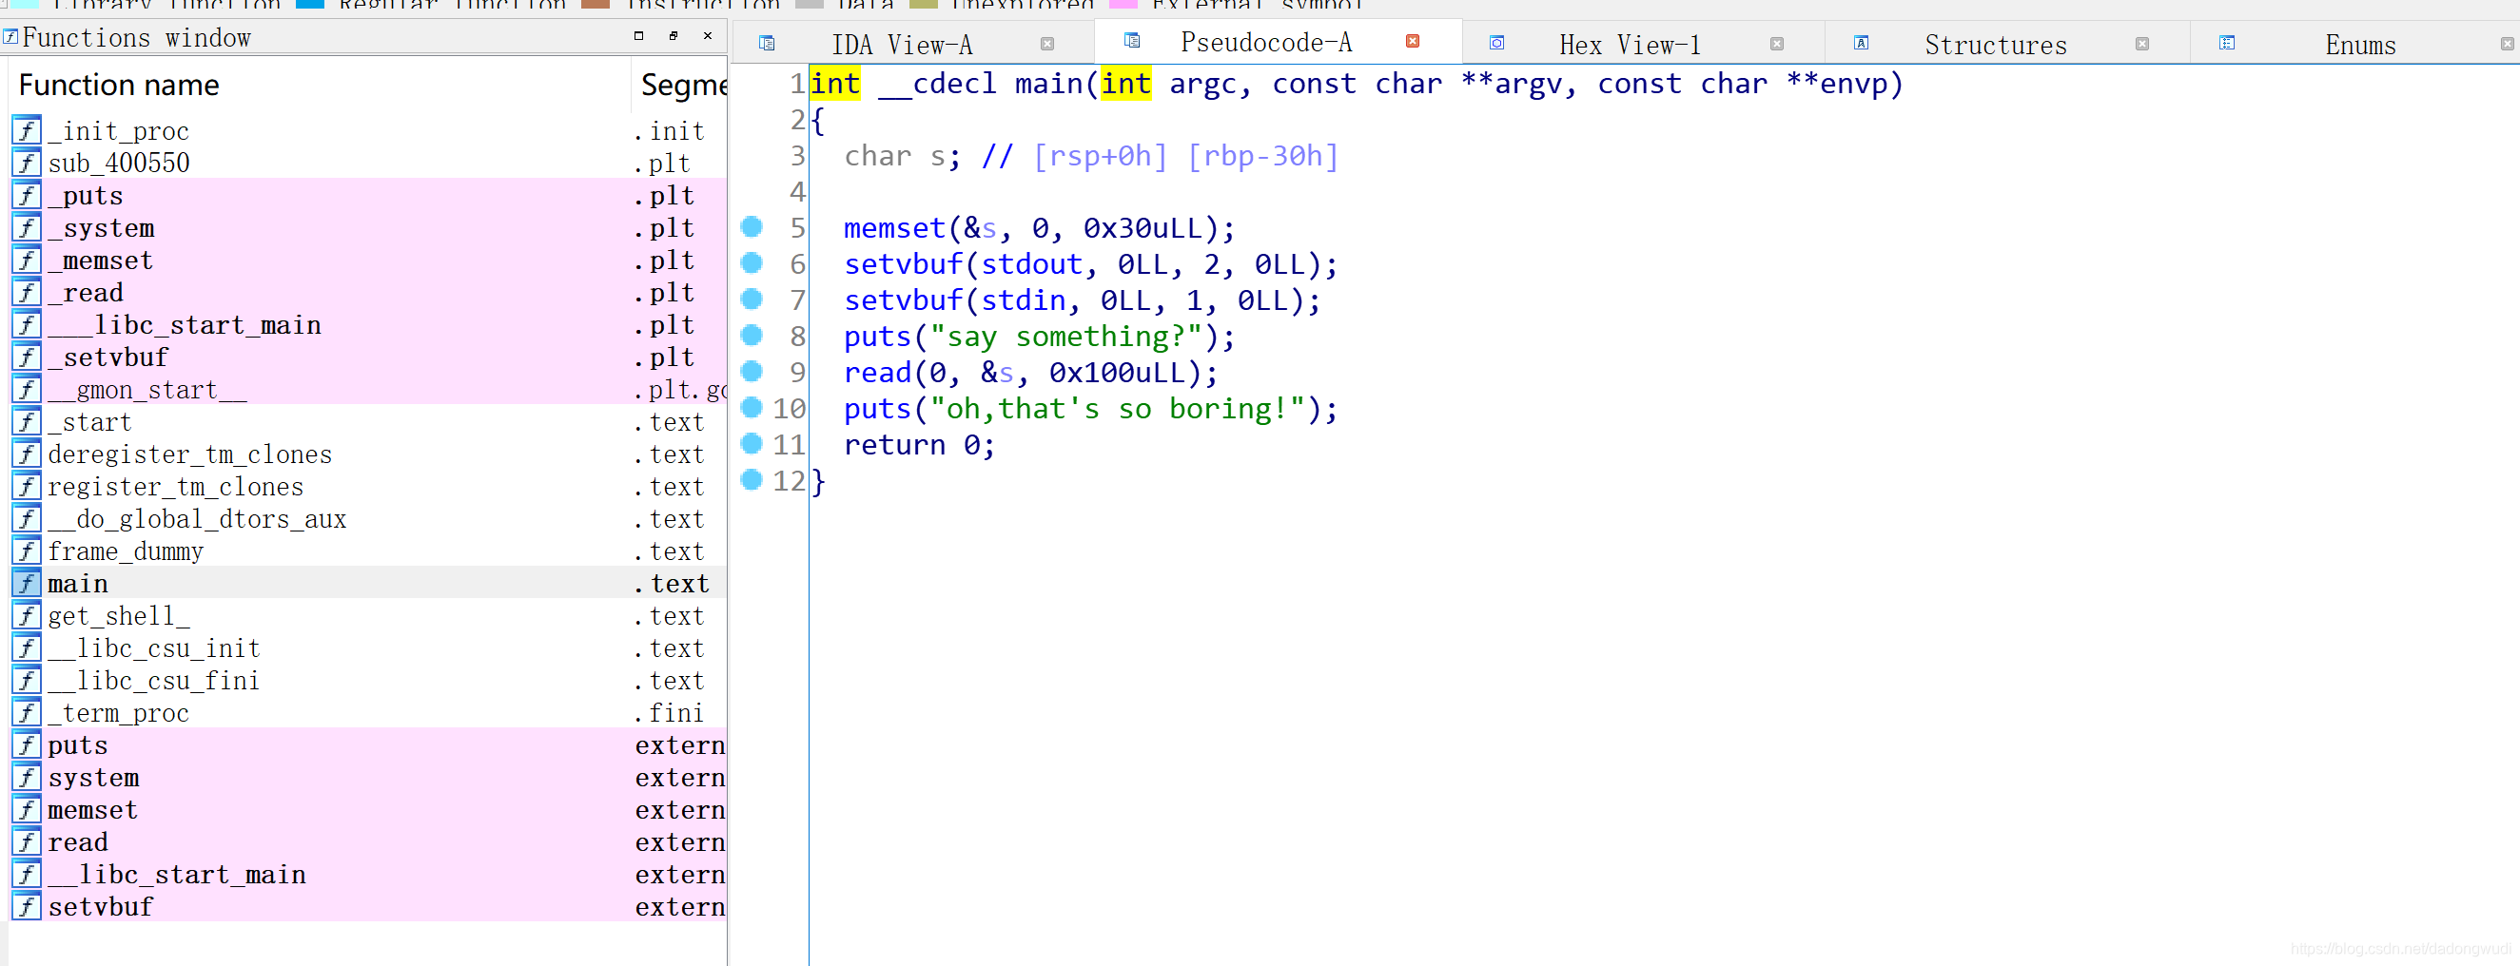Select the extern memset function row
This screenshot has height=966, width=2520.
369,807
